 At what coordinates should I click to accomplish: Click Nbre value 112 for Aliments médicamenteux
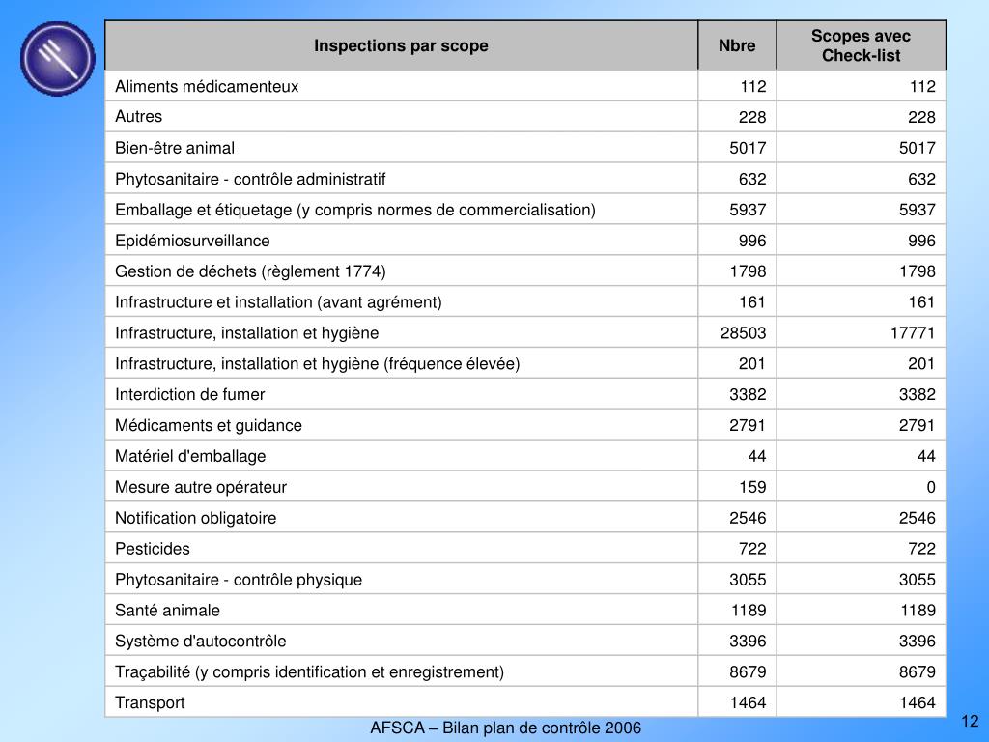click(753, 86)
